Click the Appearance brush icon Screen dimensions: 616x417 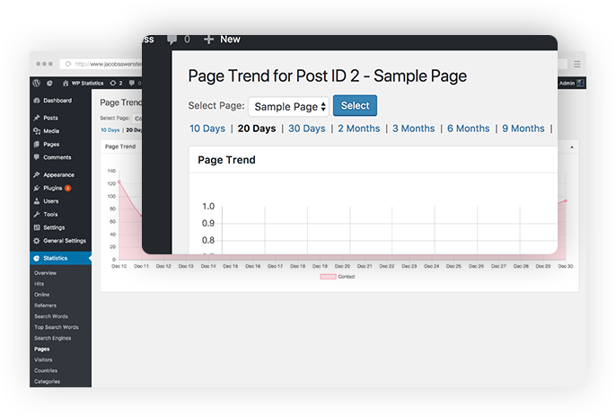tap(37, 174)
